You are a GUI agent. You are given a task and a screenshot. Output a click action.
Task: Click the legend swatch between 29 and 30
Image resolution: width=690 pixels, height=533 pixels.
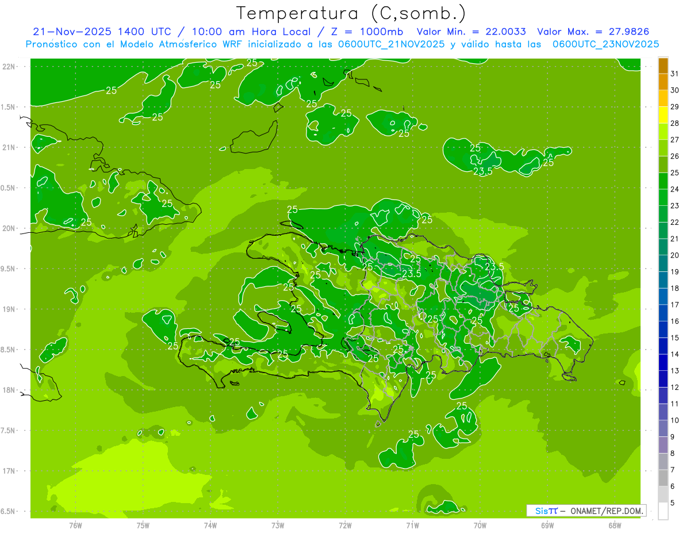(663, 99)
